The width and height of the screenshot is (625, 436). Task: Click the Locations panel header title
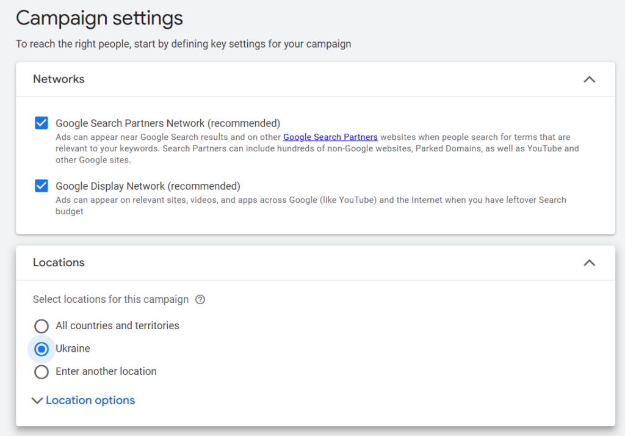tap(59, 263)
